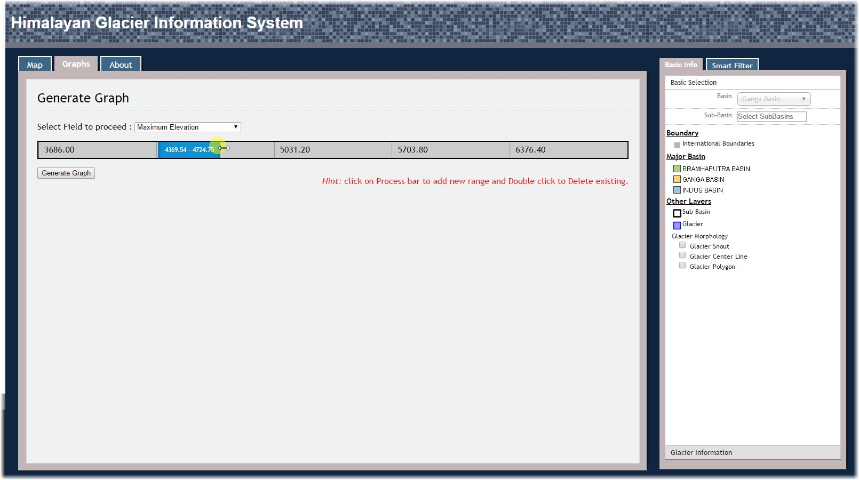Click the process bar segment at 5031.20
Viewport: 859px width, 480px height.
pos(333,150)
